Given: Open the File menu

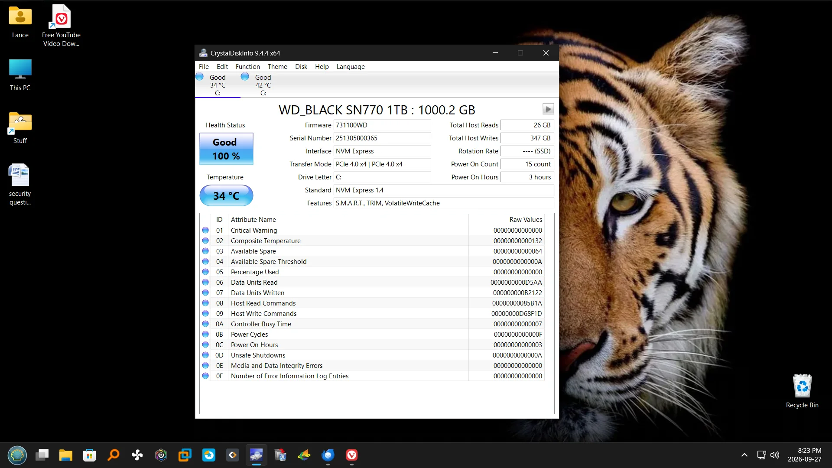Looking at the screenshot, I should coord(204,67).
